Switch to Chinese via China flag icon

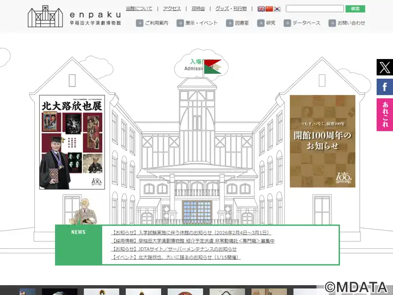[269, 9]
